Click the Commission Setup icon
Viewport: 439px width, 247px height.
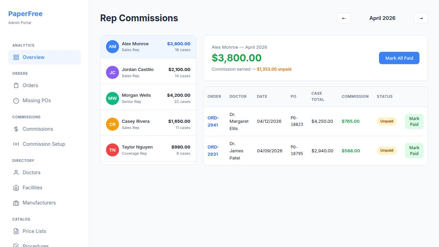point(16,144)
